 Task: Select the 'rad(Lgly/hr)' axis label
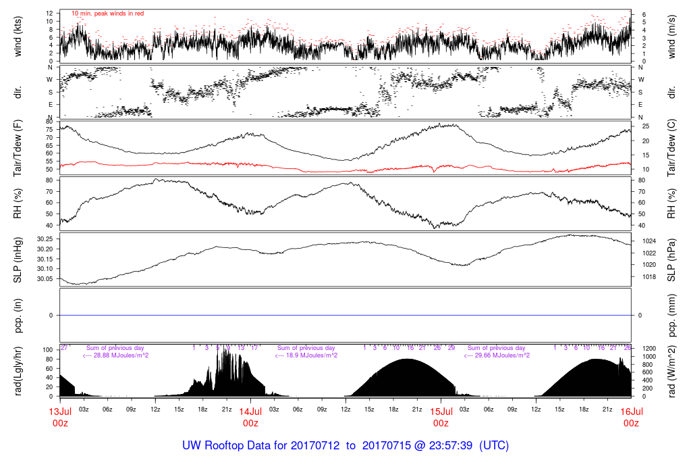(18, 370)
